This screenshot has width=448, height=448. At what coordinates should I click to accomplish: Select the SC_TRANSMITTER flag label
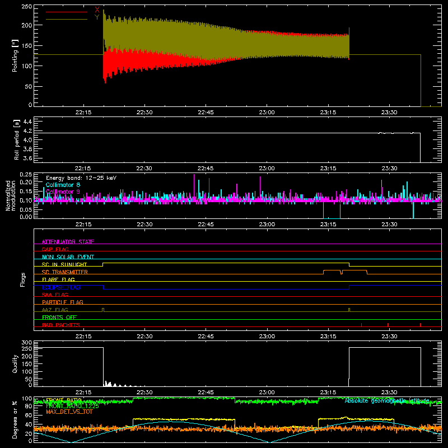click(x=65, y=272)
